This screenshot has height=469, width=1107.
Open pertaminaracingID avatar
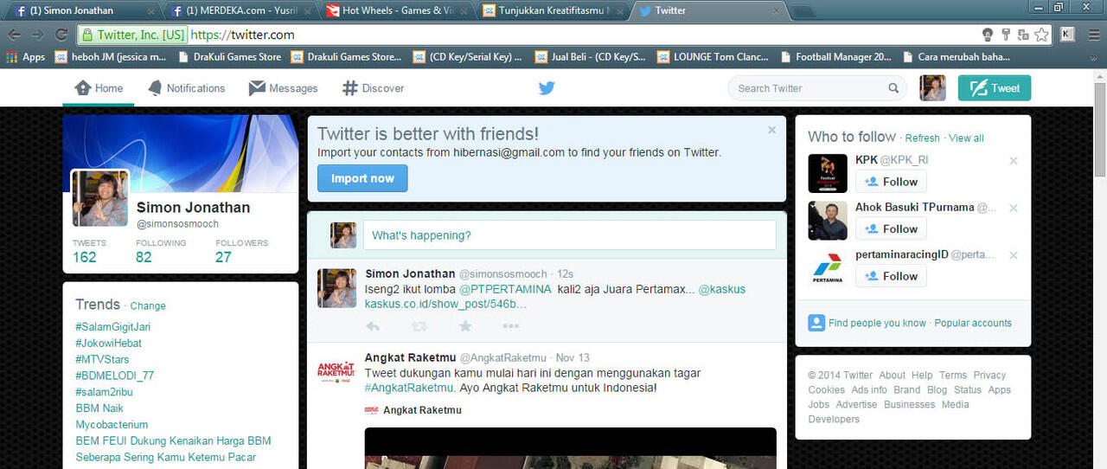point(828,267)
